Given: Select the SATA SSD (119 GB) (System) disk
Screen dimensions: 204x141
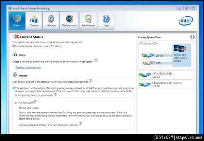Looking at the screenshot, I should pos(166,85).
